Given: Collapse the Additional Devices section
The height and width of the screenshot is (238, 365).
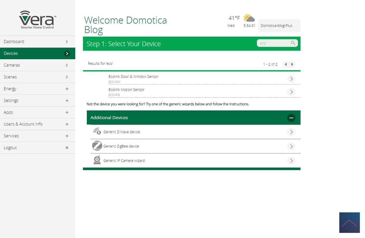Looking at the screenshot, I should tap(291, 118).
